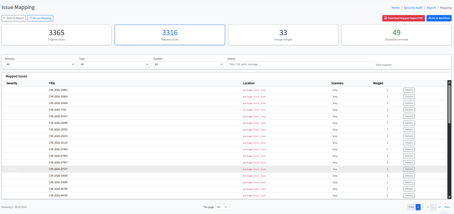Select the 33 Groups merged card
Image resolution: width=454 pixels, height=214 pixels.
click(283, 35)
